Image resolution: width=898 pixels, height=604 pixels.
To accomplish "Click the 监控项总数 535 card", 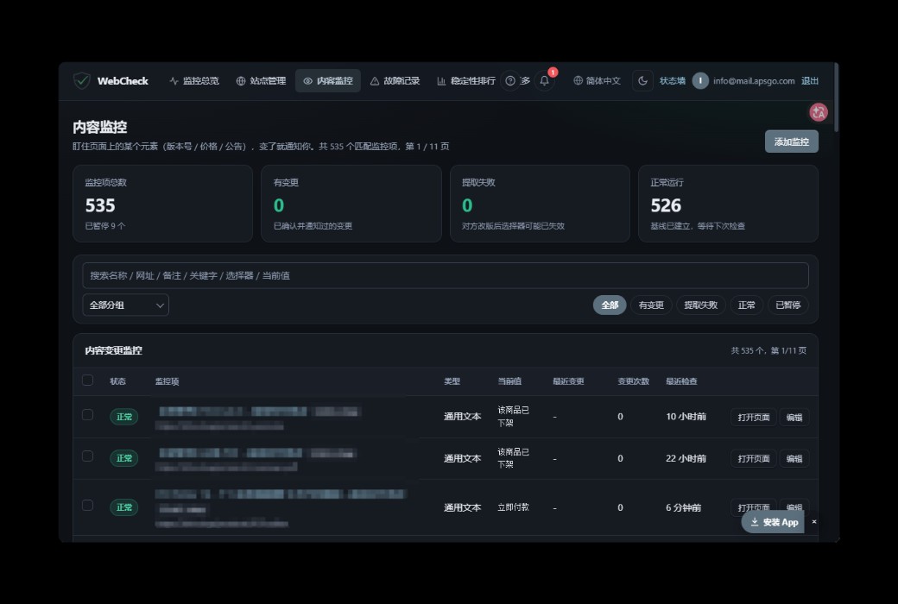I will [162, 204].
